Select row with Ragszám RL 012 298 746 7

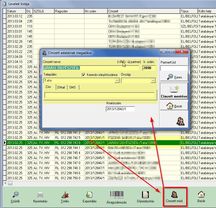coord(109,158)
